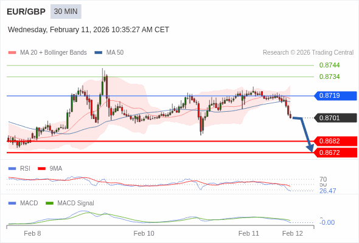
Task: Click the 0.8734 resistance level label
Action: click(x=329, y=77)
